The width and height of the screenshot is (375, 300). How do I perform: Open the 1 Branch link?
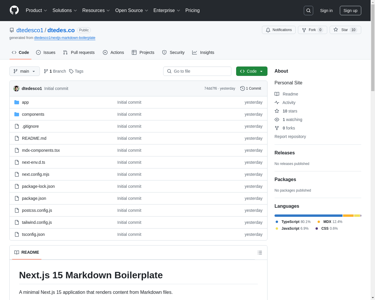[55, 71]
